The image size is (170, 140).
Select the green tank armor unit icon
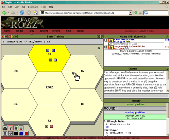[x=16, y=128]
